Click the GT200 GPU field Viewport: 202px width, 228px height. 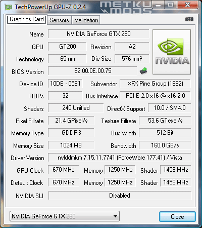point(67,47)
